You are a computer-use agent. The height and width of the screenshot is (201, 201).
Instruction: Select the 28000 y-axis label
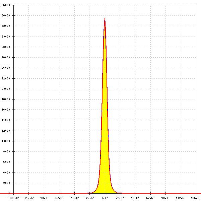tap(6, 47)
